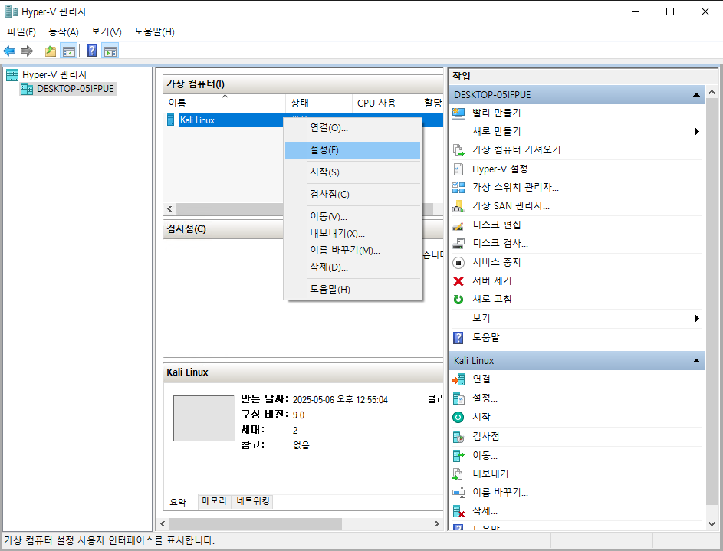Select DESKTOP-05IFPUE in the left tree

tap(74, 89)
